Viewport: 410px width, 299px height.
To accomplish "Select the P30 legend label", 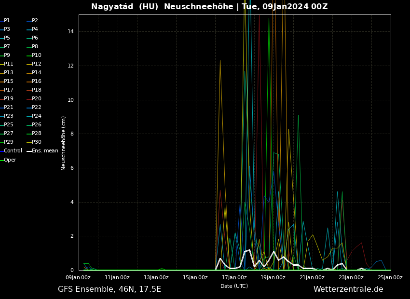I will pos(36,142).
